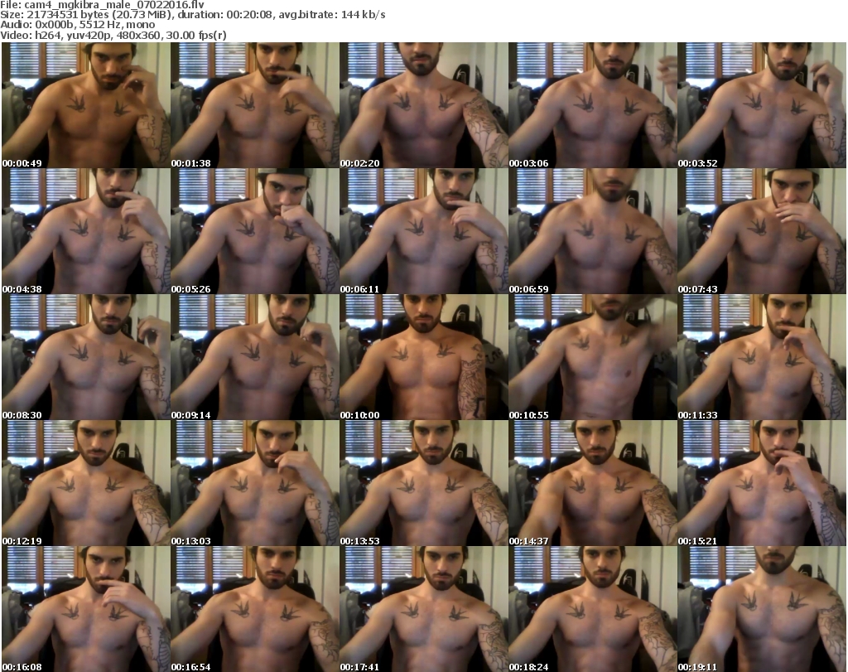848x672 pixels.
Task: Choose the frame stamped 00:18:24
Action: click(x=593, y=609)
